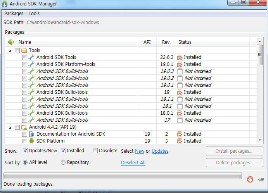Click wrench icon of Build-tools rev 19.0.2
Image resolution: width=268 pixels, height=193 pixels.
tap(31, 78)
